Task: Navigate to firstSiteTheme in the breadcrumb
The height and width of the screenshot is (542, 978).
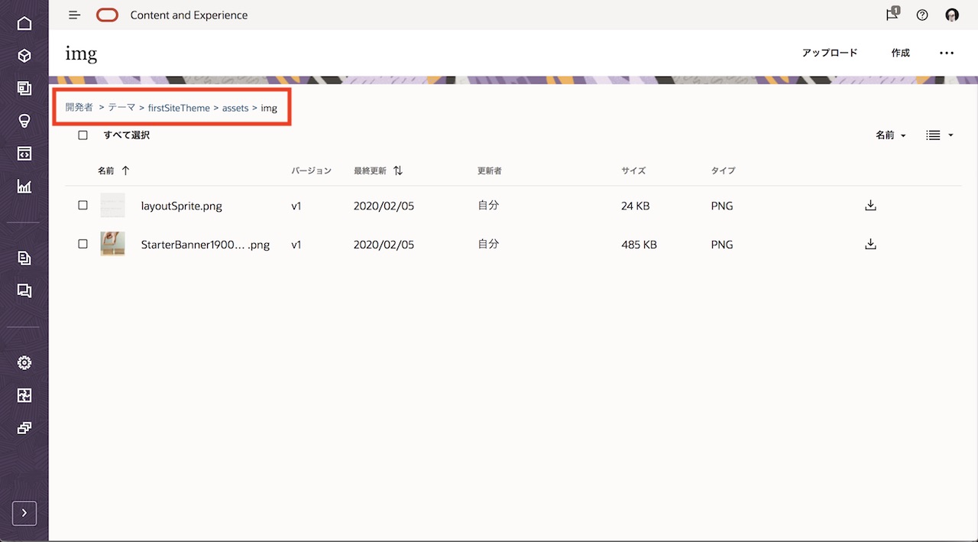Action: click(179, 108)
